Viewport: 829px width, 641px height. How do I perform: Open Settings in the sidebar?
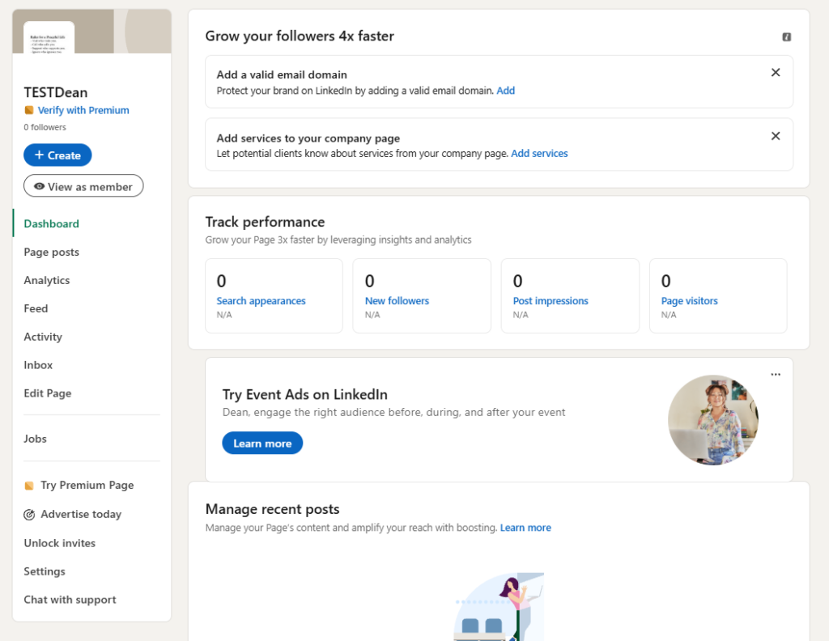click(x=45, y=571)
